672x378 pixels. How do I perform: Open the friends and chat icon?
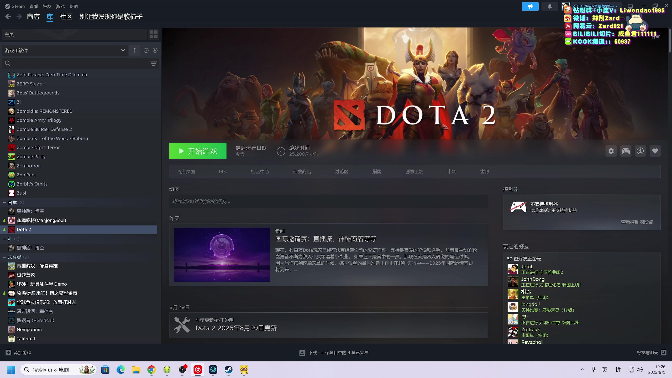coord(664,353)
